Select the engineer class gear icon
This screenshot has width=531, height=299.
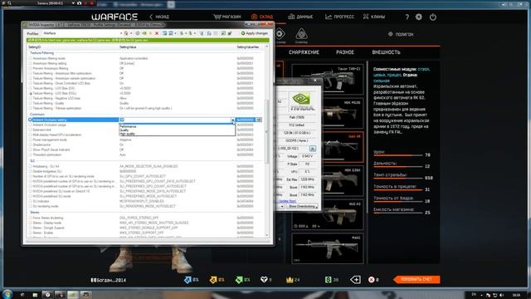click(x=280, y=35)
